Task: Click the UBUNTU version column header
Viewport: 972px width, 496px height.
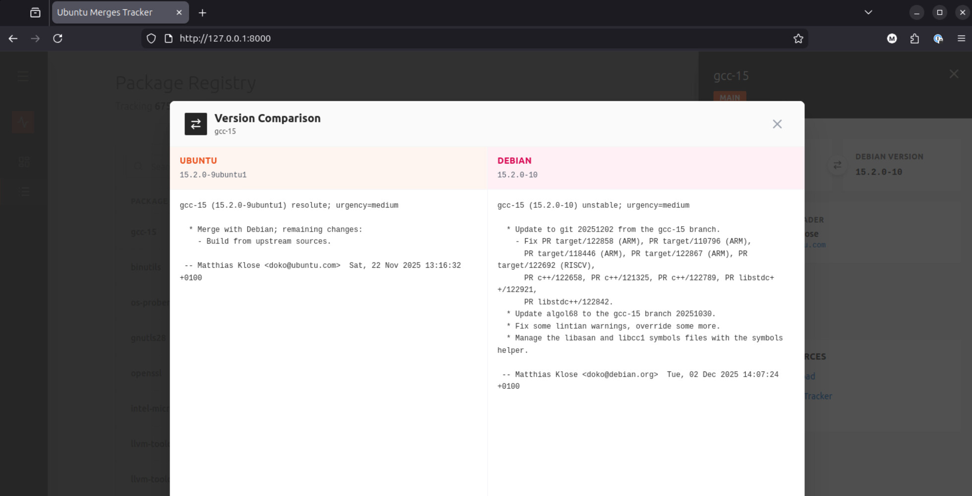Action: [x=198, y=161]
